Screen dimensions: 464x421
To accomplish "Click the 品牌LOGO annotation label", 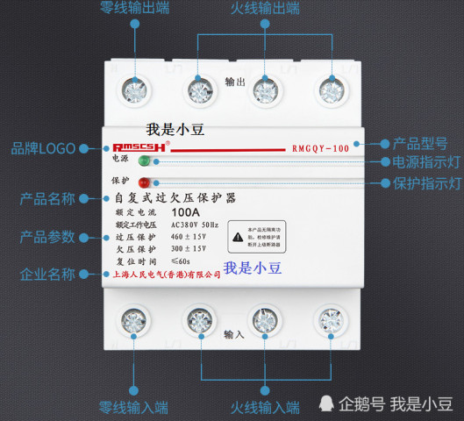I will coord(43,148).
